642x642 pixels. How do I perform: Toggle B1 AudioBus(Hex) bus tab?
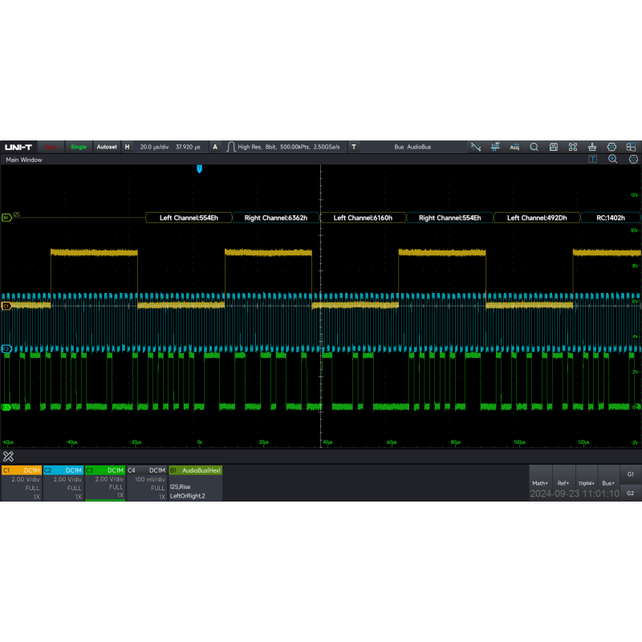click(x=196, y=470)
